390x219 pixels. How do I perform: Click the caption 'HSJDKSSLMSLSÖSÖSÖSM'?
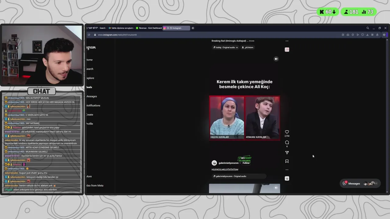click(x=225, y=170)
